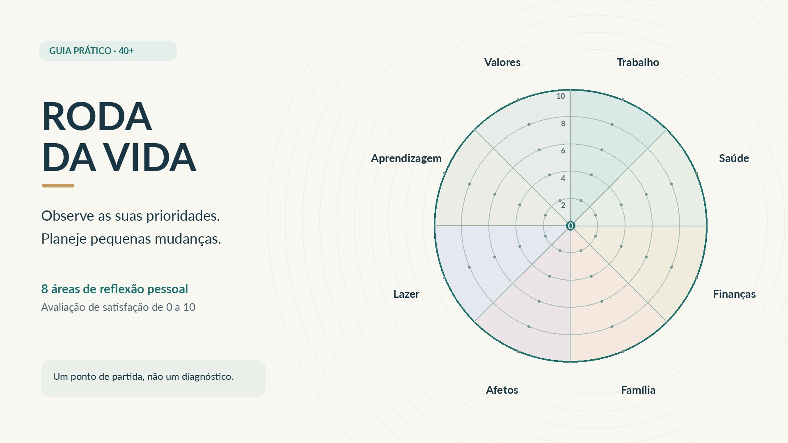Click the GUIA PRÁTICO · 40+ badge
Viewport: 788px width, 443px height.
tap(108, 51)
